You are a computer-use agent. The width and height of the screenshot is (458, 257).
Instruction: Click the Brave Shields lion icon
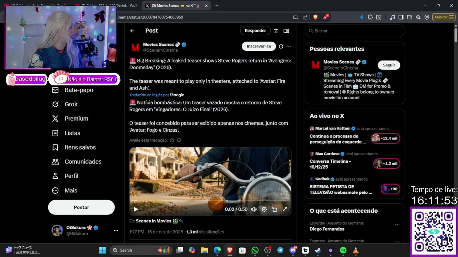coord(316,17)
